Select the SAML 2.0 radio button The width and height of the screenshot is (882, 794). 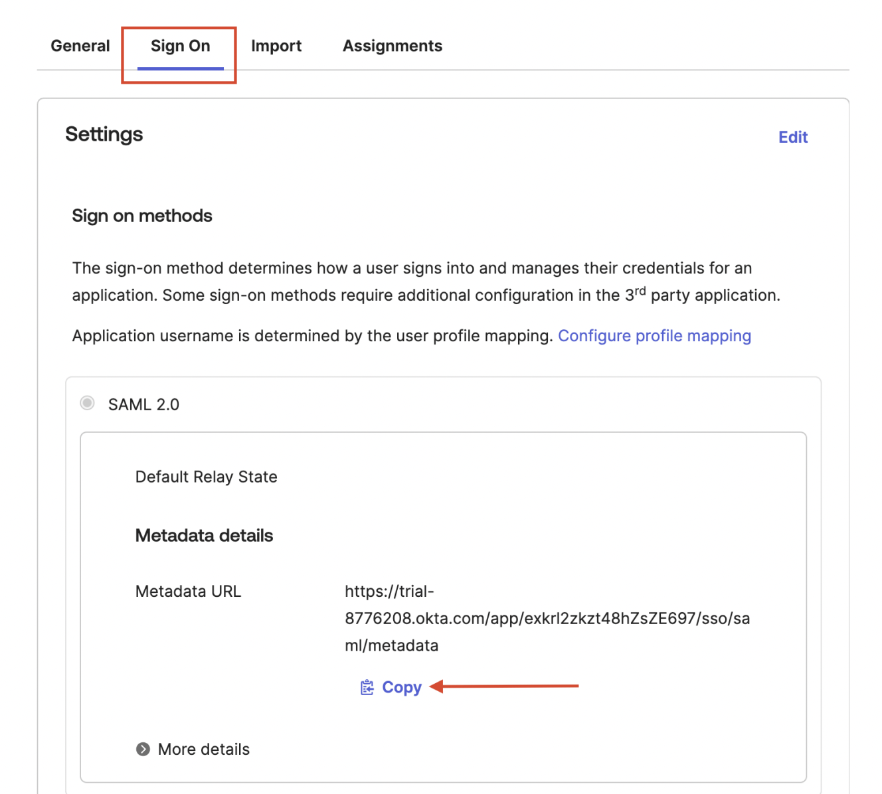click(87, 404)
